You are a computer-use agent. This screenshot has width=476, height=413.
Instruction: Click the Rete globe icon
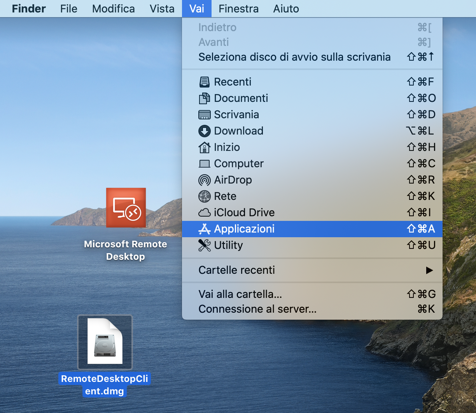click(x=204, y=196)
